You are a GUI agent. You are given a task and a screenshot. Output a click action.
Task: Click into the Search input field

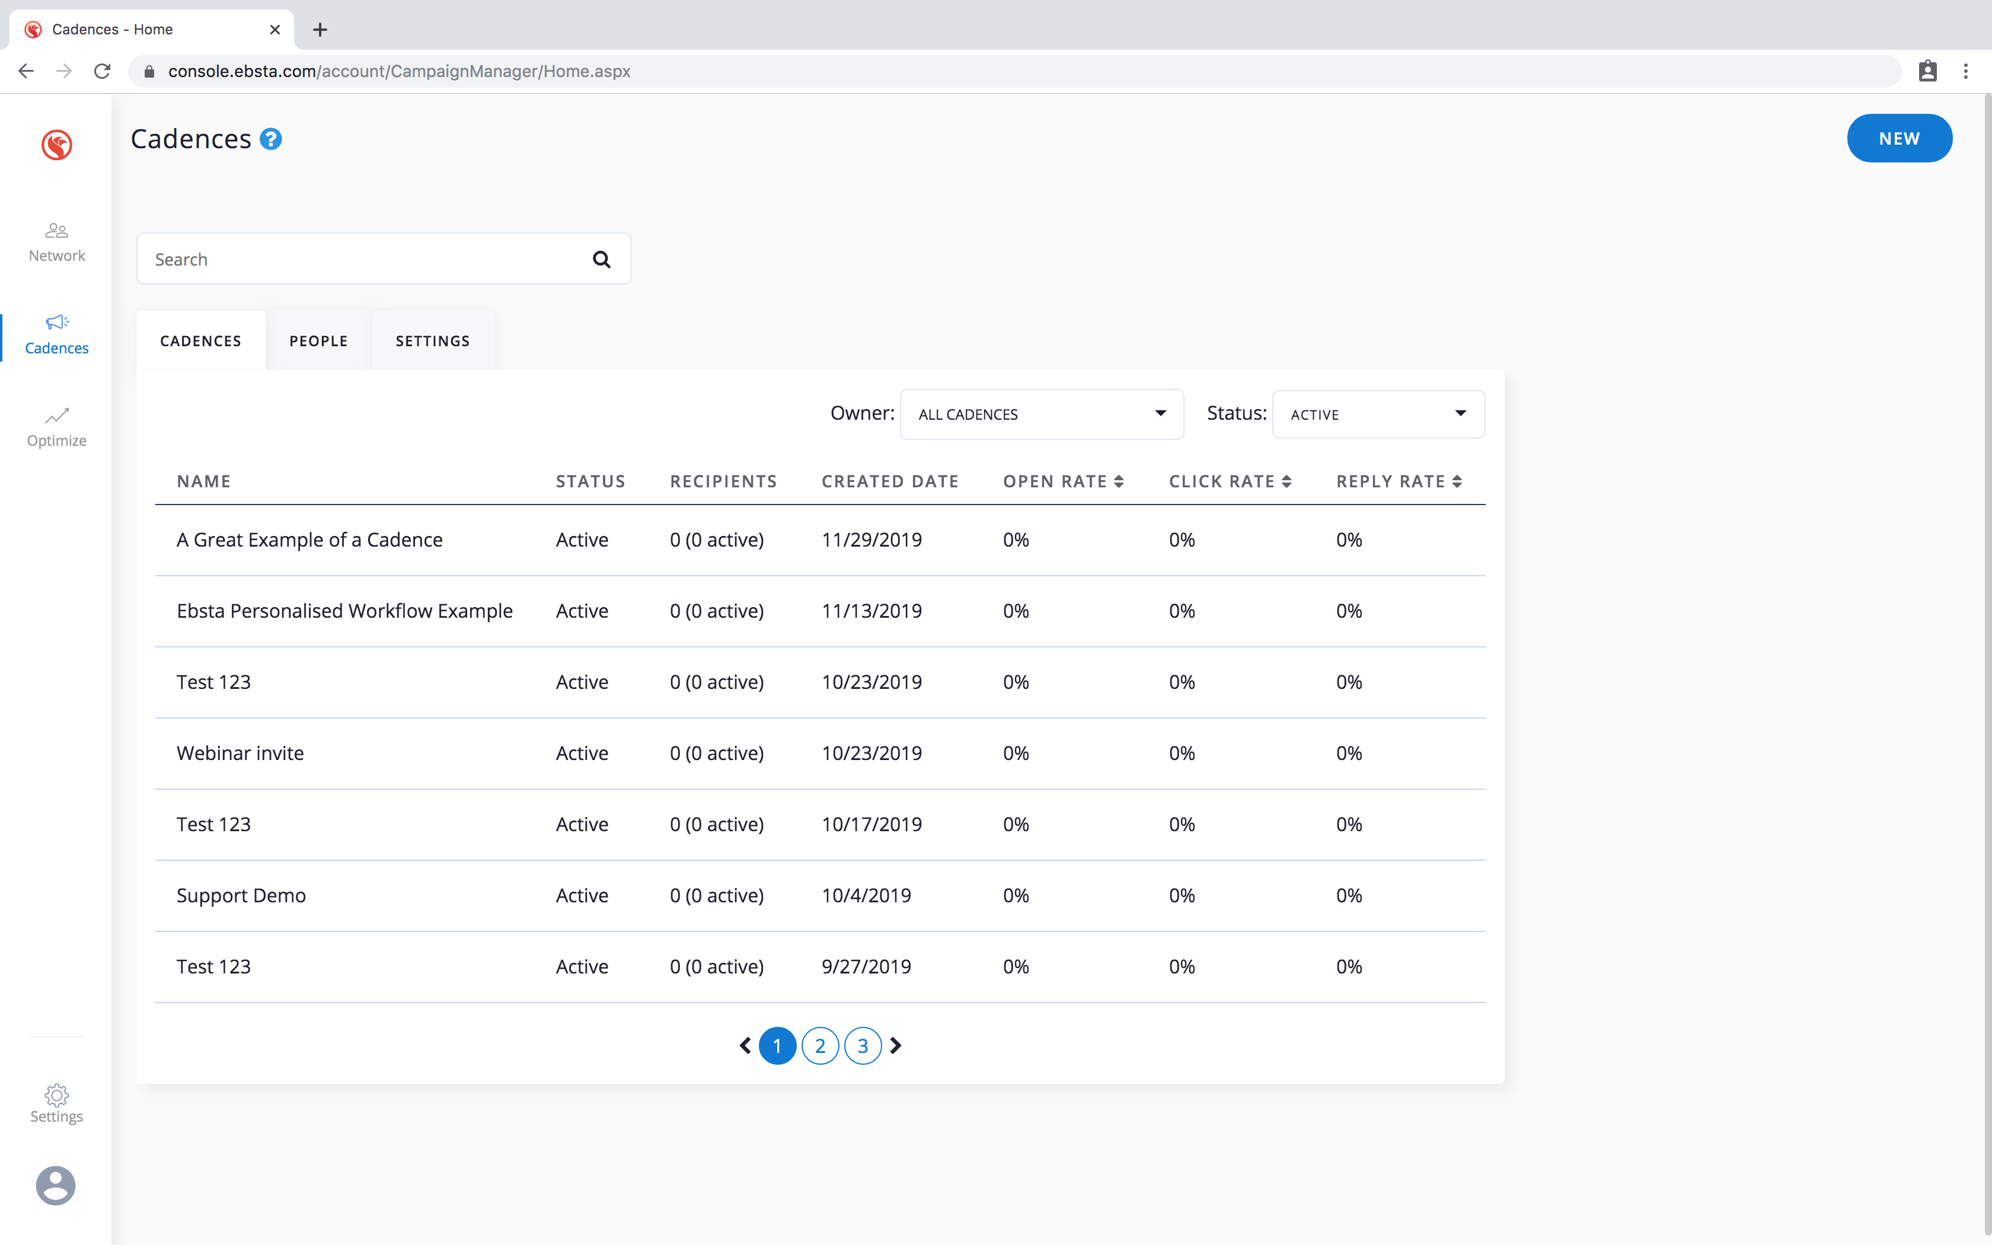pyautogui.click(x=362, y=260)
